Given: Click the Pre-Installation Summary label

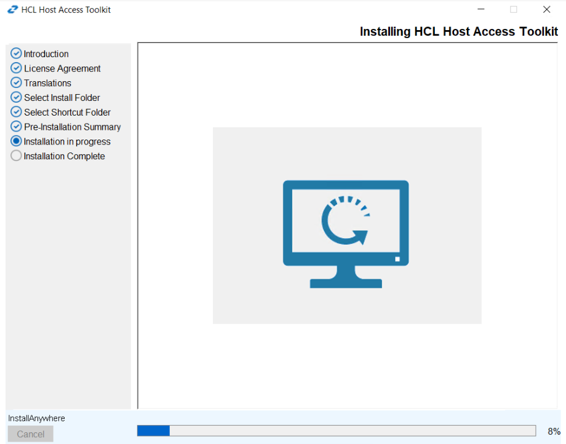Looking at the screenshot, I should pyautogui.click(x=72, y=127).
